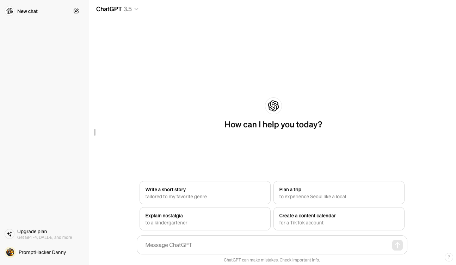Click the send message arrow button
Image resolution: width=456 pixels, height=265 pixels.
click(x=397, y=245)
